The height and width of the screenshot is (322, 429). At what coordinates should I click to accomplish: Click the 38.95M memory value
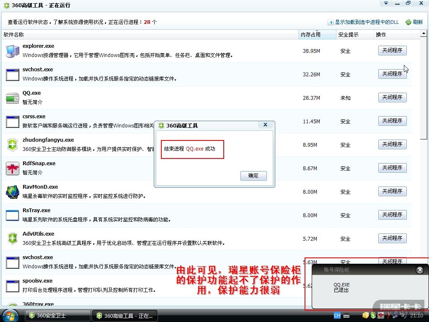click(x=311, y=51)
